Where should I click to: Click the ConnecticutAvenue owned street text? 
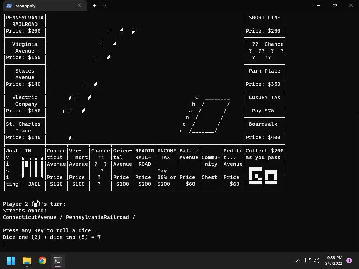coord(29,217)
